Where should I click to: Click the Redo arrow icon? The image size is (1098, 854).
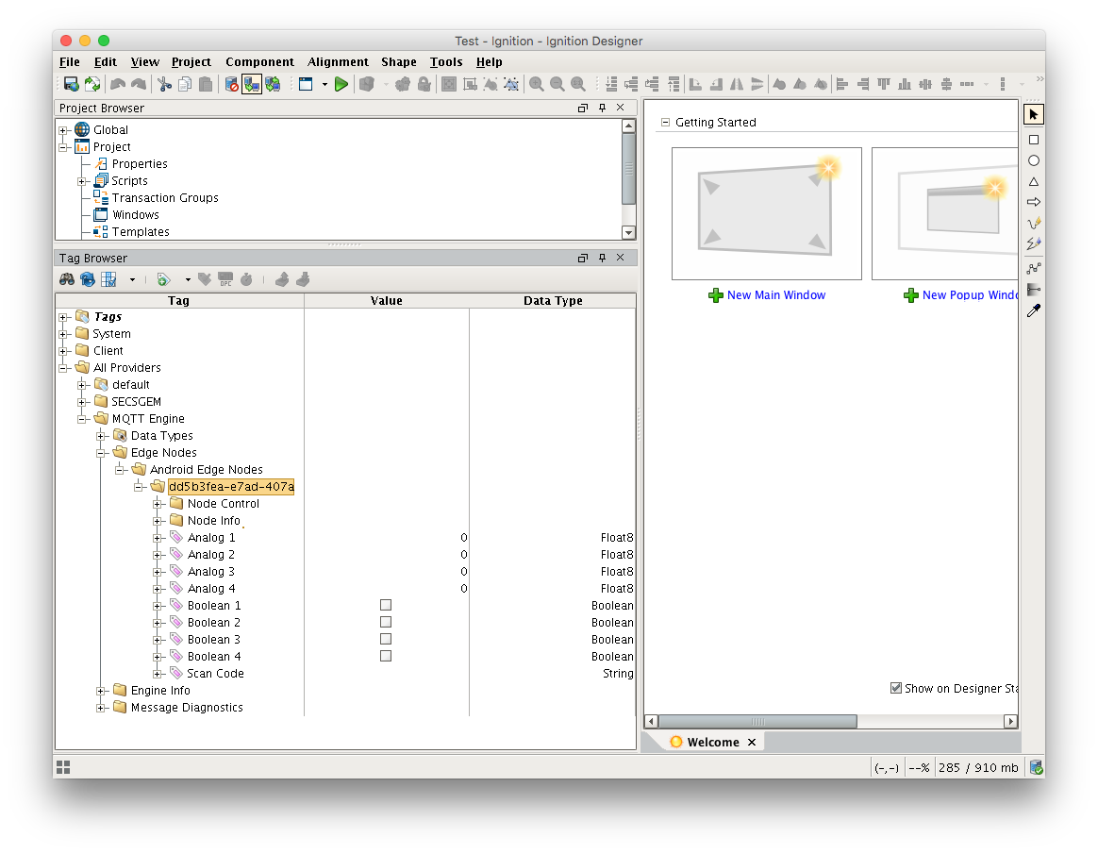click(x=139, y=84)
